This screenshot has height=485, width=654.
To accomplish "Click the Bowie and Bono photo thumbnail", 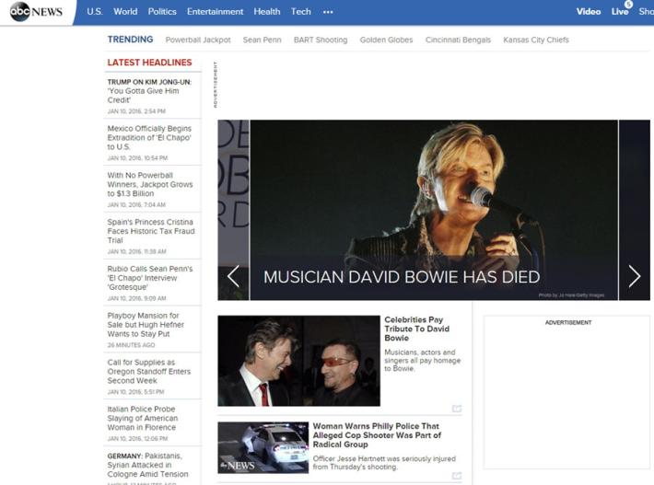I will pos(298,361).
